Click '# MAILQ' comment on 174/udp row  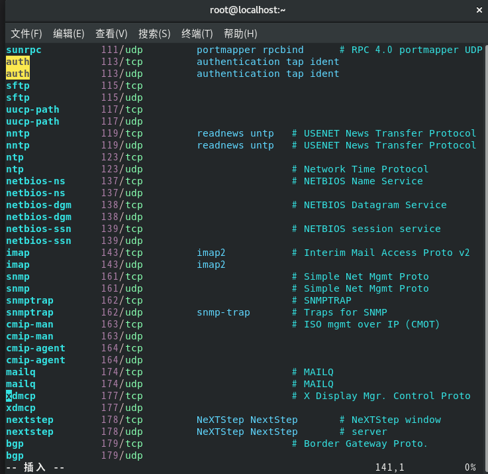tap(313, 385)
